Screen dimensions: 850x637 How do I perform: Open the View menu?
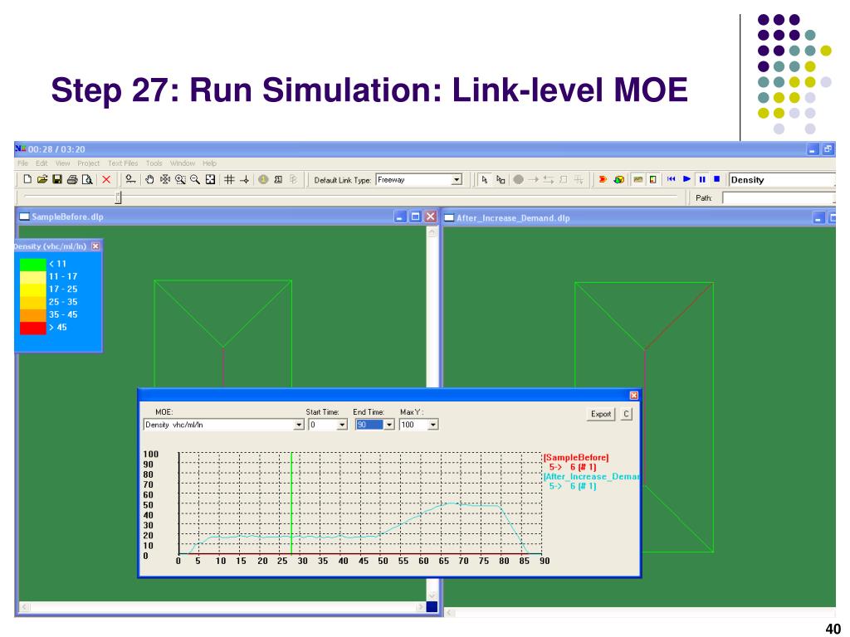[x=63, y=163]
